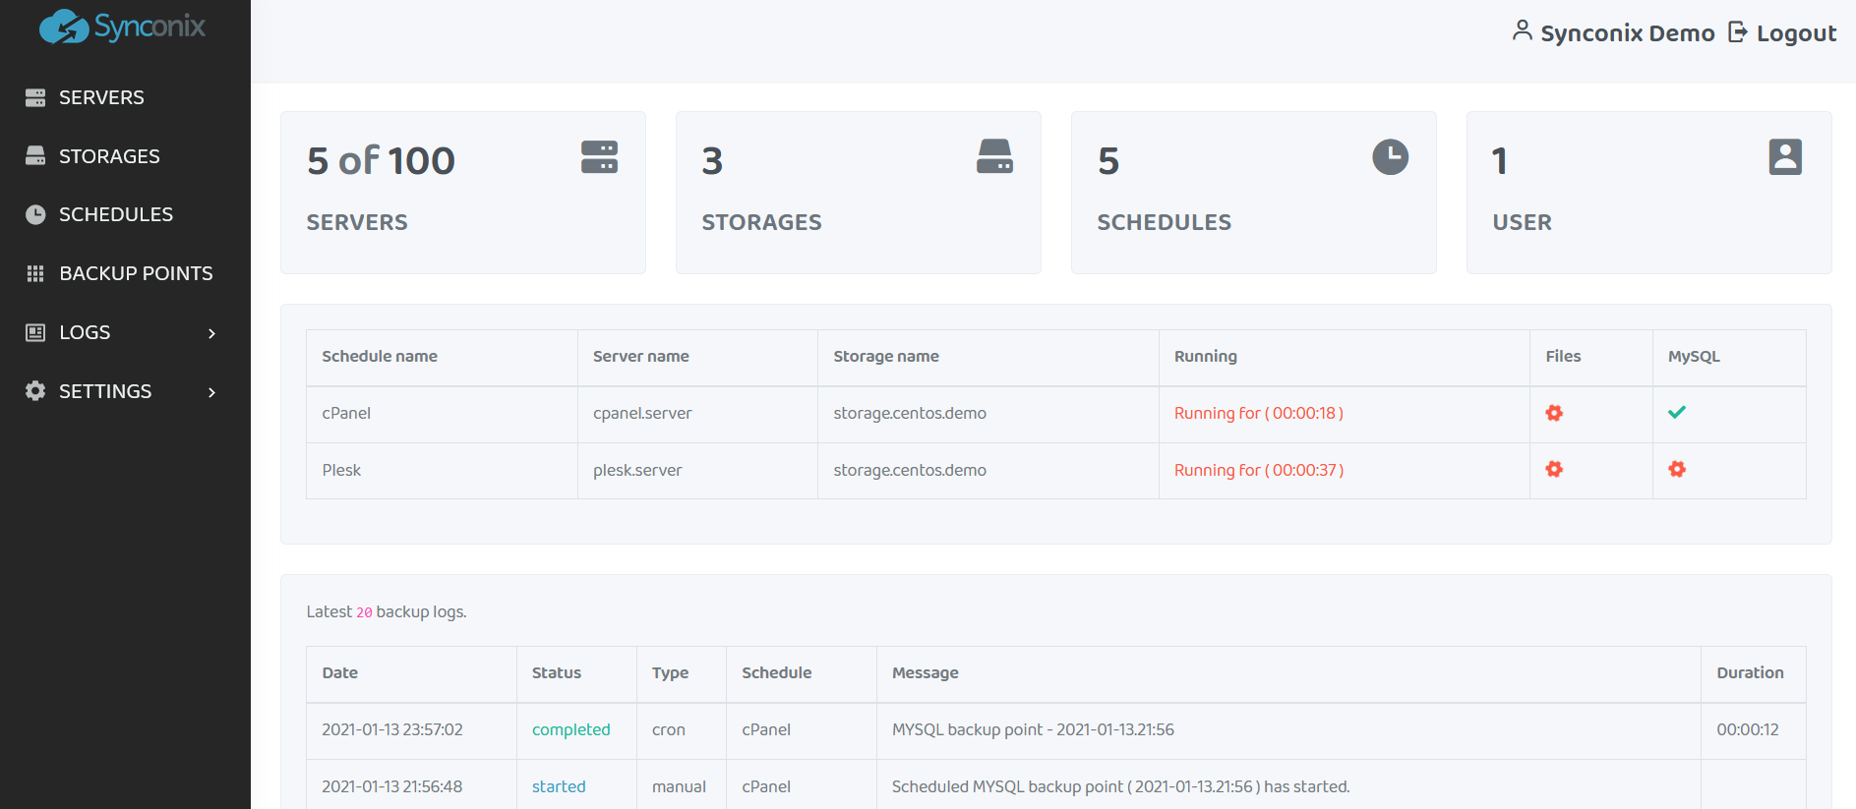1856x809 pixels.
Task: Click the user badge icon in User card
Action: click(1784, 157)
